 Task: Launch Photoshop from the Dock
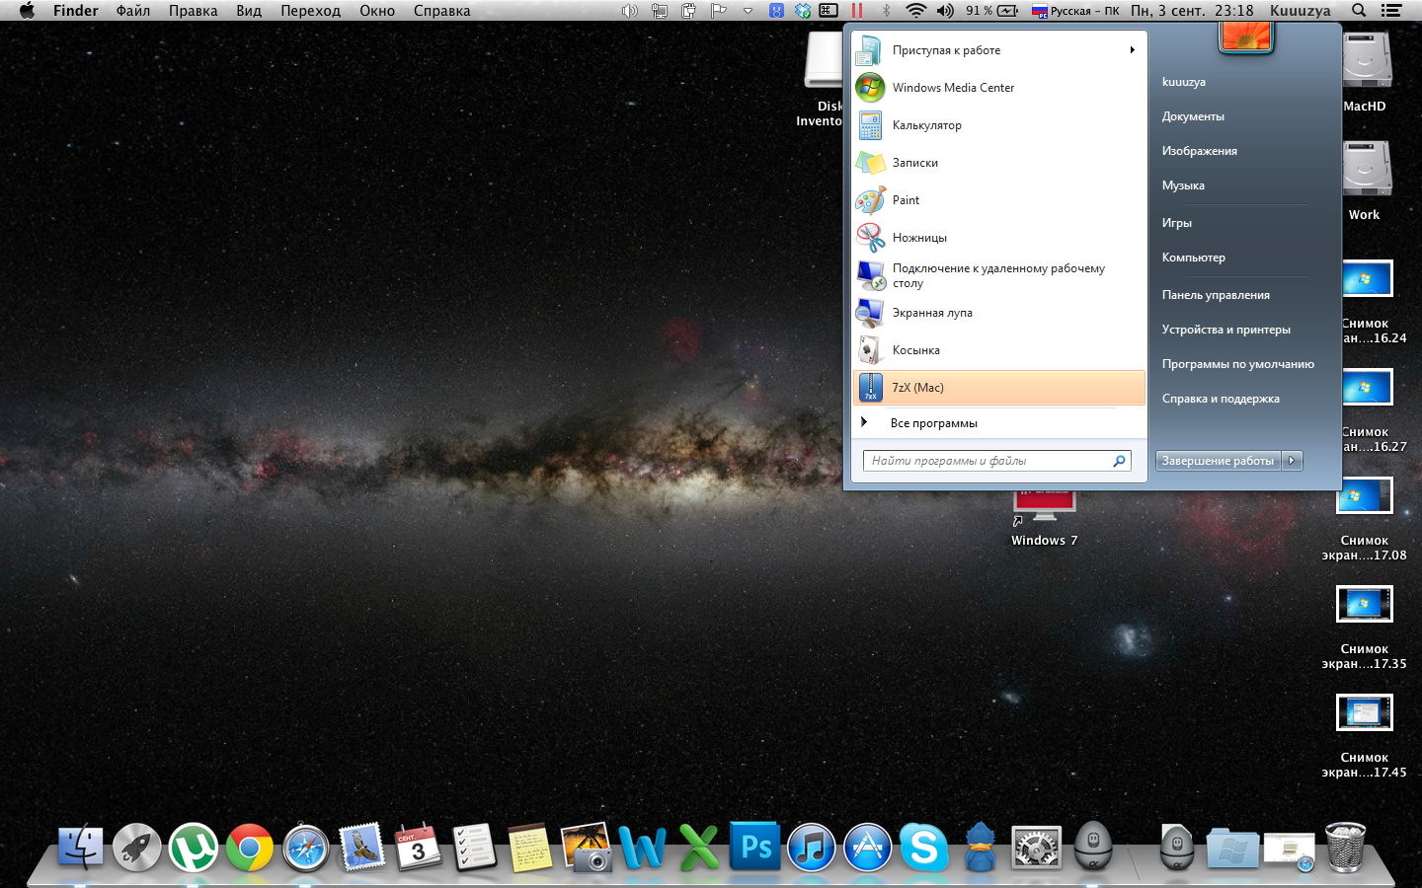755,847
